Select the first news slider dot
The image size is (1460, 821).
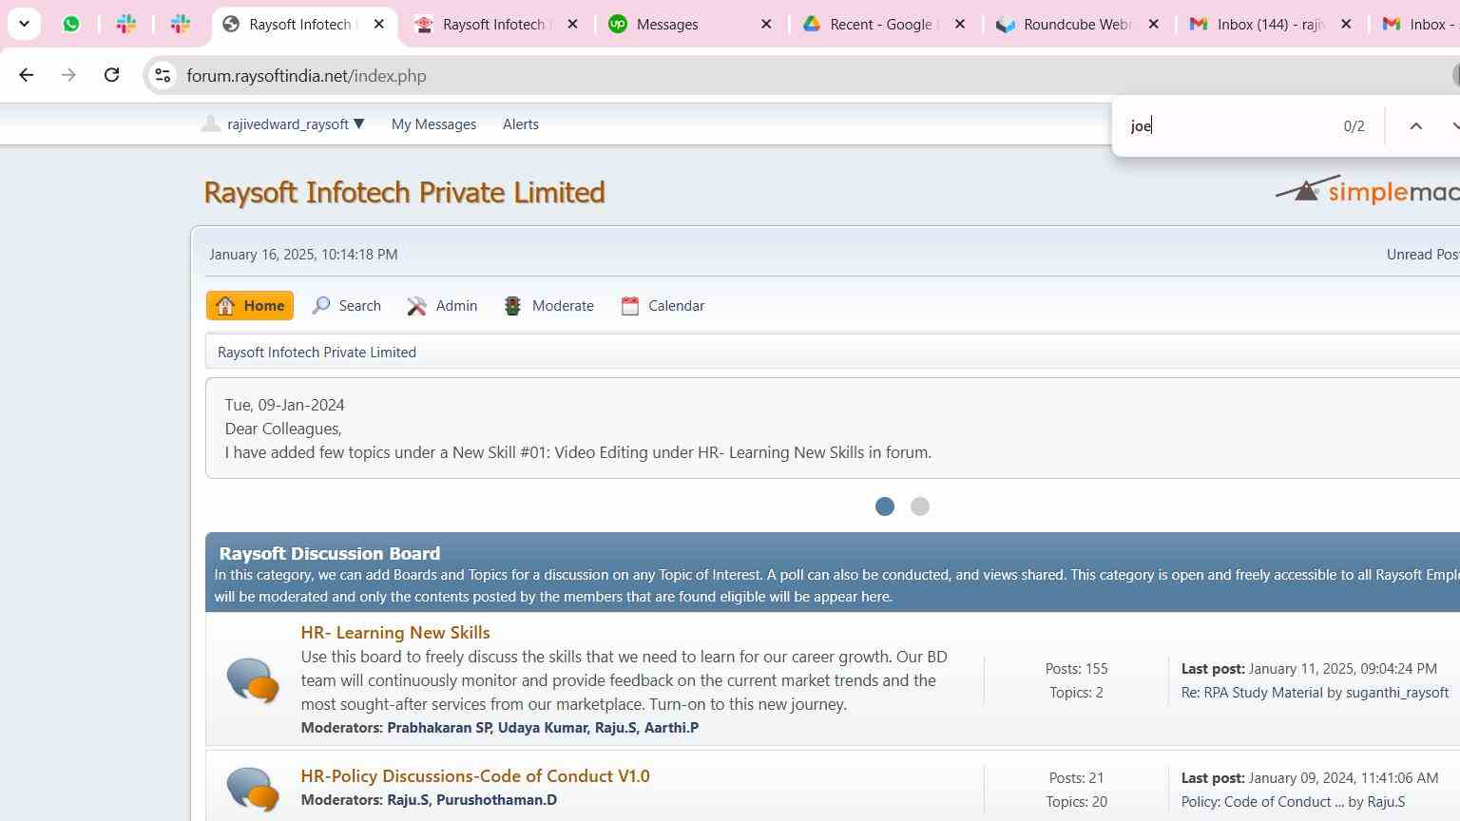(x=885, y=506)
